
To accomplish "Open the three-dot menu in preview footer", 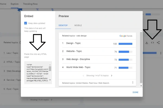I will pos(133,82).
